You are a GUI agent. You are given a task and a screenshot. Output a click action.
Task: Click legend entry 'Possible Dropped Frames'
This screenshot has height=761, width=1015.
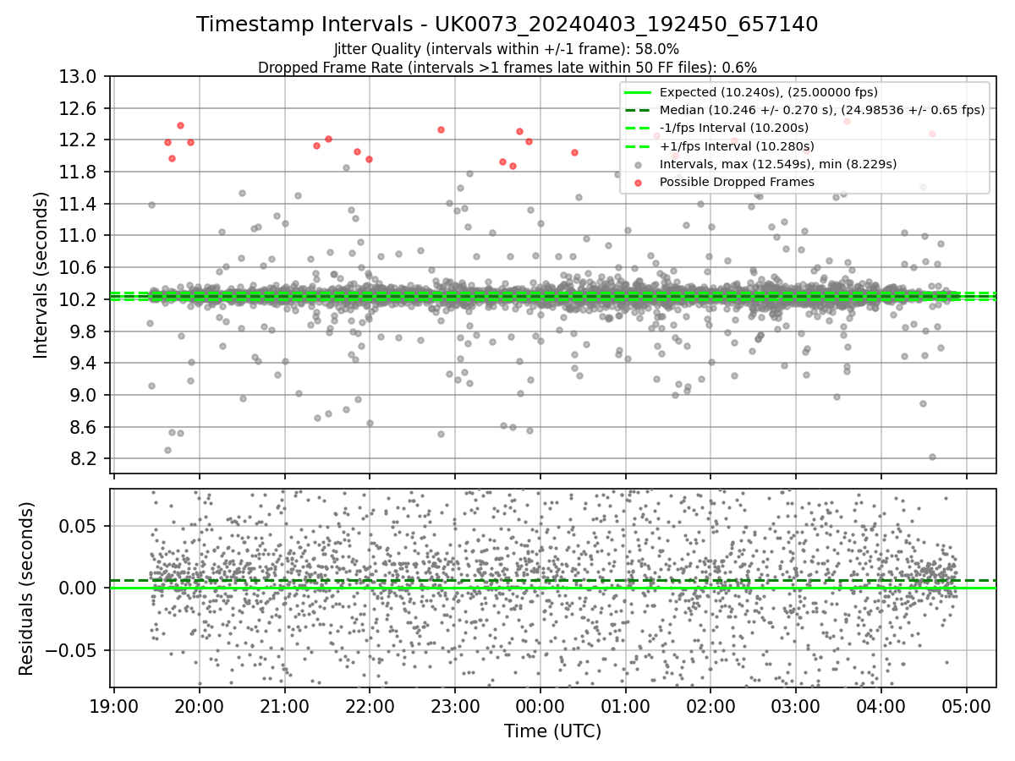737,181
